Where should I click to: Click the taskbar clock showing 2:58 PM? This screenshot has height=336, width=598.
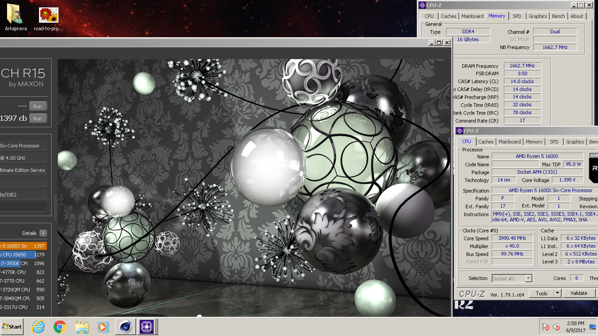point(575,327)
